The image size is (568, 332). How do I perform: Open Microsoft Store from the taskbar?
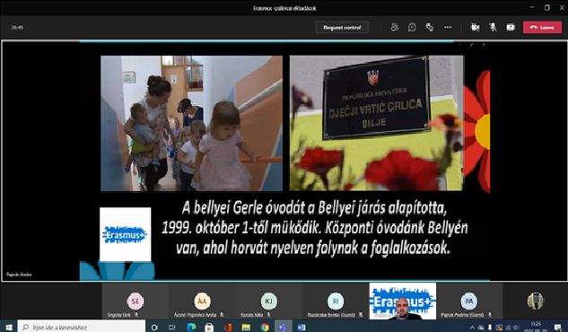point(209,328)
